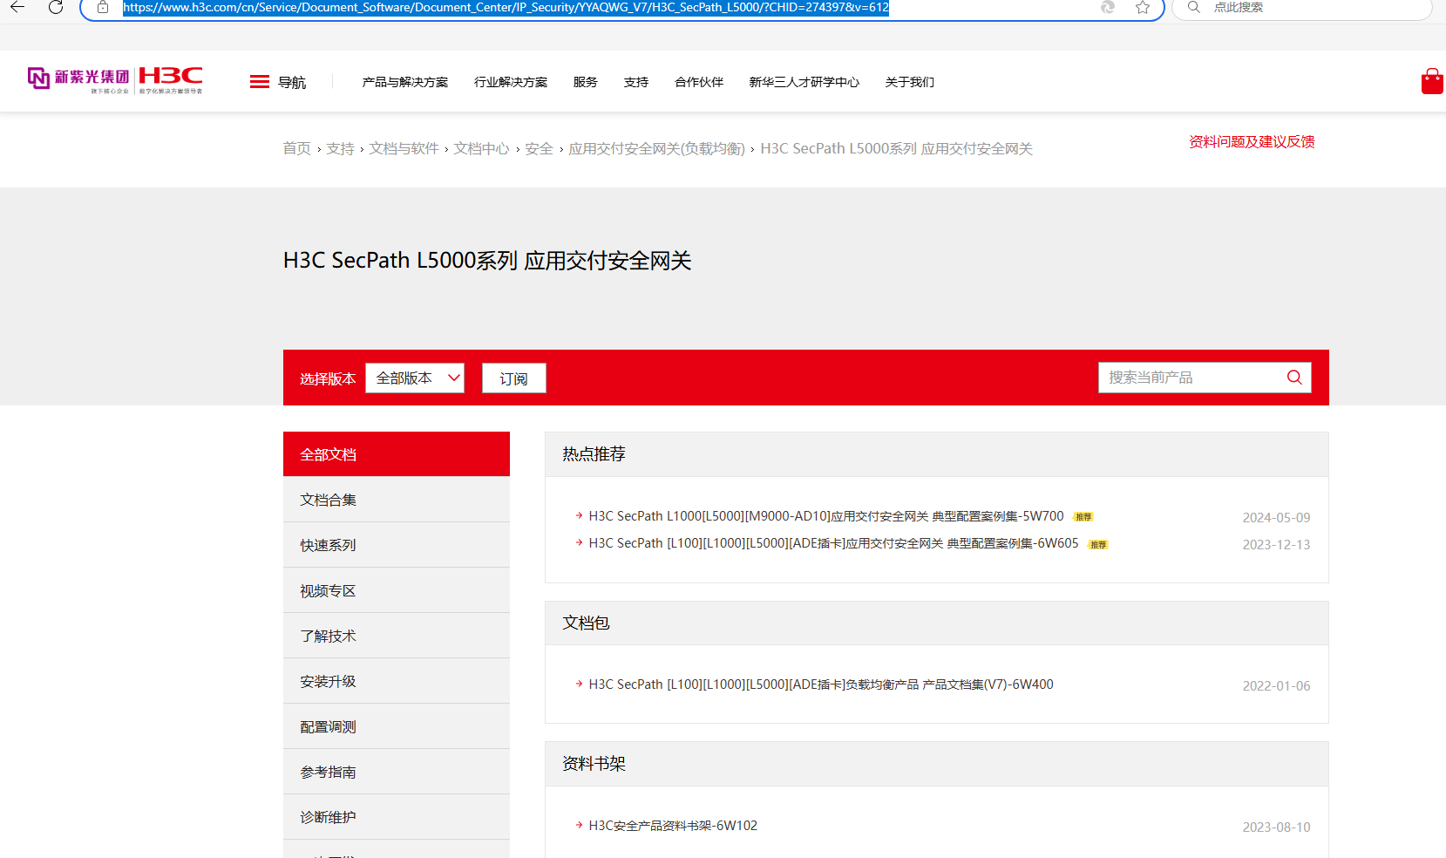Open the 关于我们 menu

910,82
